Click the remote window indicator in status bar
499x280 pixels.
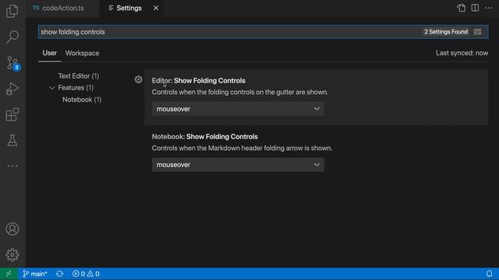(x=9, y=274)
